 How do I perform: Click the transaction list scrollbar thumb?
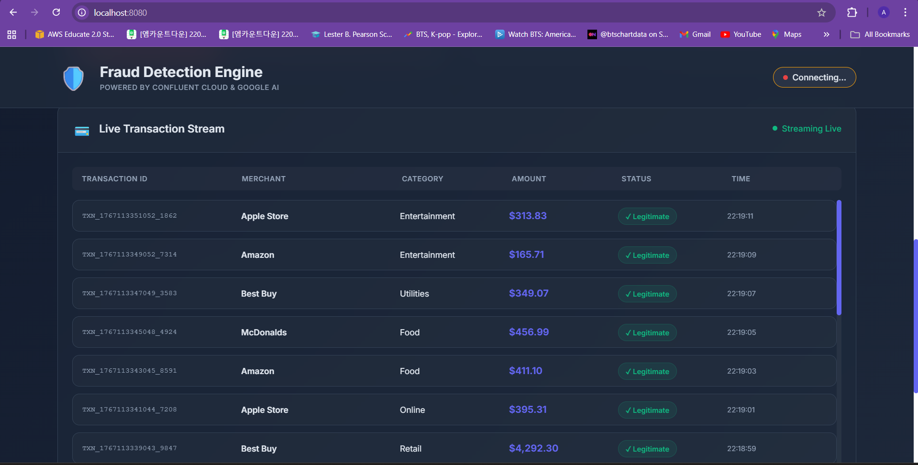[x=839, y=257]
